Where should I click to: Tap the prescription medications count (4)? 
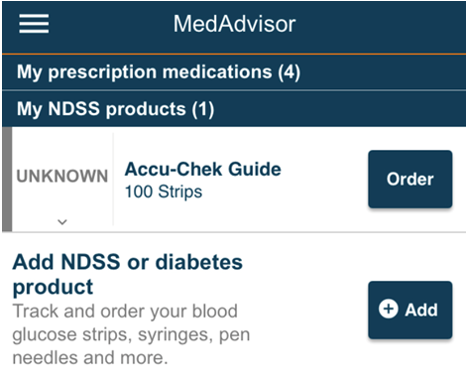(290, 72)
